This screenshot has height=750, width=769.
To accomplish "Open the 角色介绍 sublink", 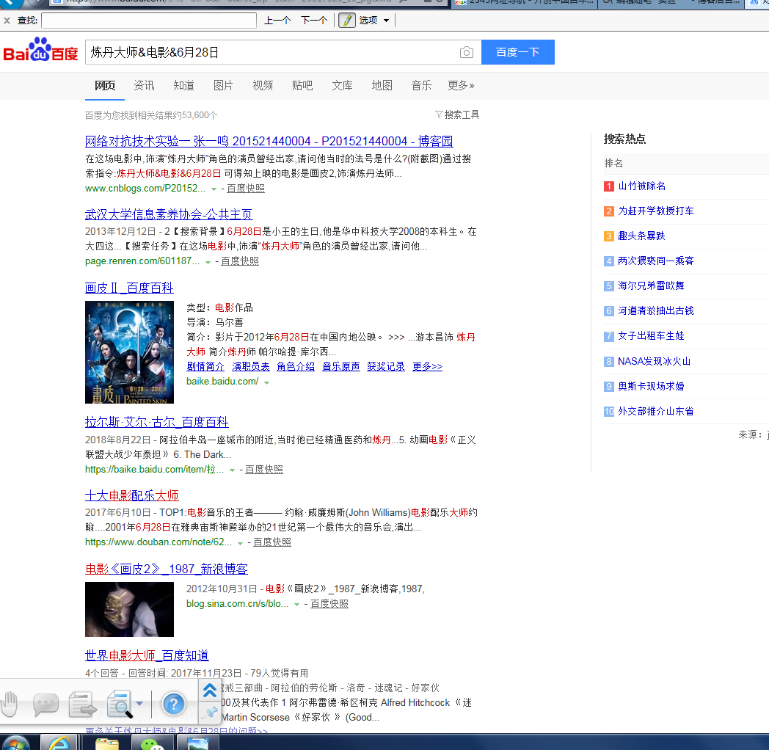I will [296, 366].
